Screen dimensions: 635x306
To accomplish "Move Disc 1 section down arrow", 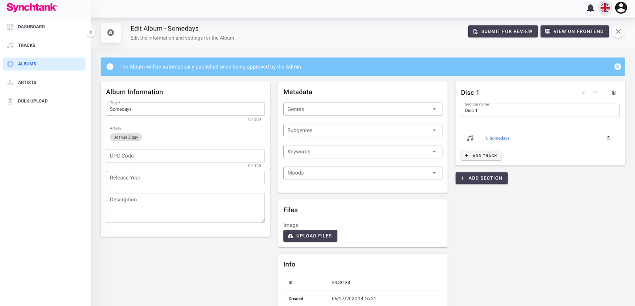I will [583, 93].
